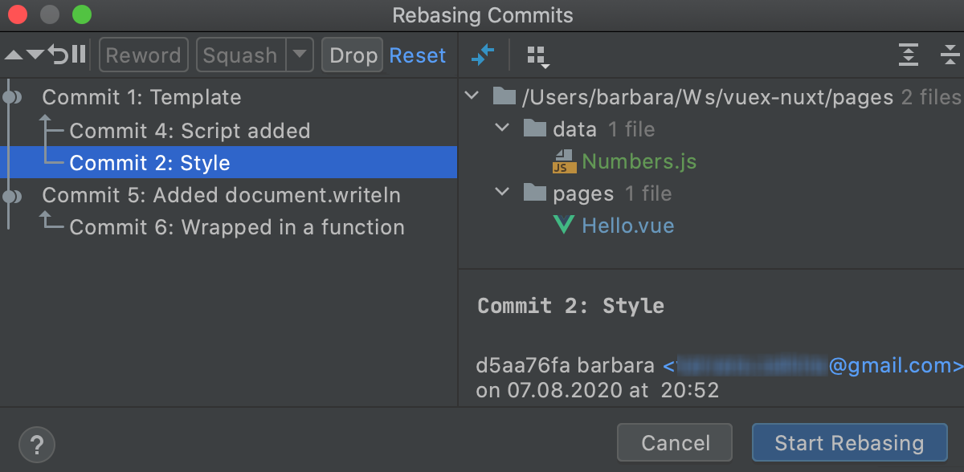Click the Vue icon next to Hello.vue
The width and height of the screenshot is (964, 472).
pyautogui.click(x=563, y=225)
